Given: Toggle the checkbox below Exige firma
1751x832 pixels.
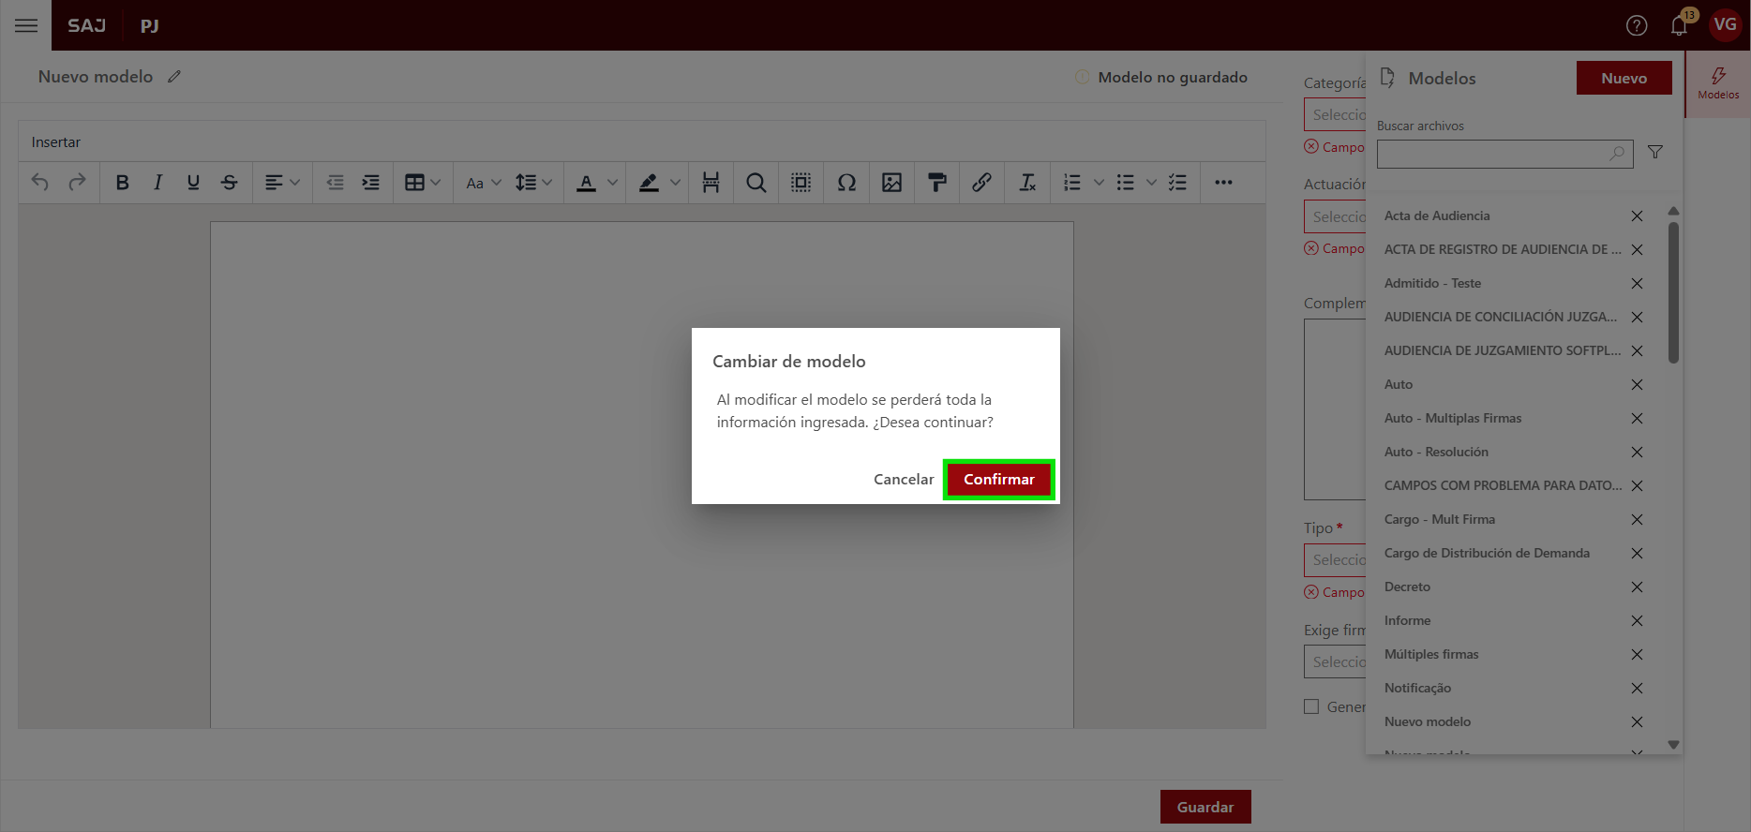Looking at the screenshot, I should coord(1311,706).
